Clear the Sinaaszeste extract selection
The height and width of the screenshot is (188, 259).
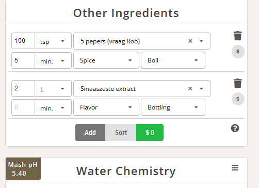click(x=190, y=88)
